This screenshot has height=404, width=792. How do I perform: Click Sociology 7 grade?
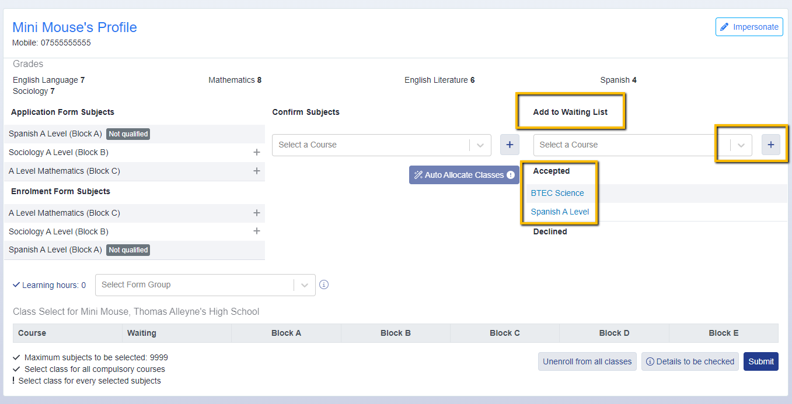34,91
